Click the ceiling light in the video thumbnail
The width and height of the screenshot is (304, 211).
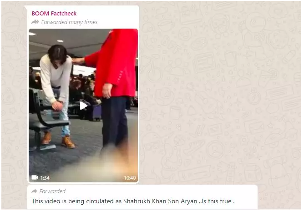click(x=60, y=41)
